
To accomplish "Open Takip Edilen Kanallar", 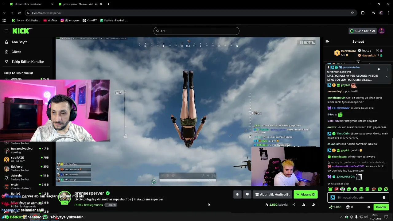I will click(x=28, y=62).
